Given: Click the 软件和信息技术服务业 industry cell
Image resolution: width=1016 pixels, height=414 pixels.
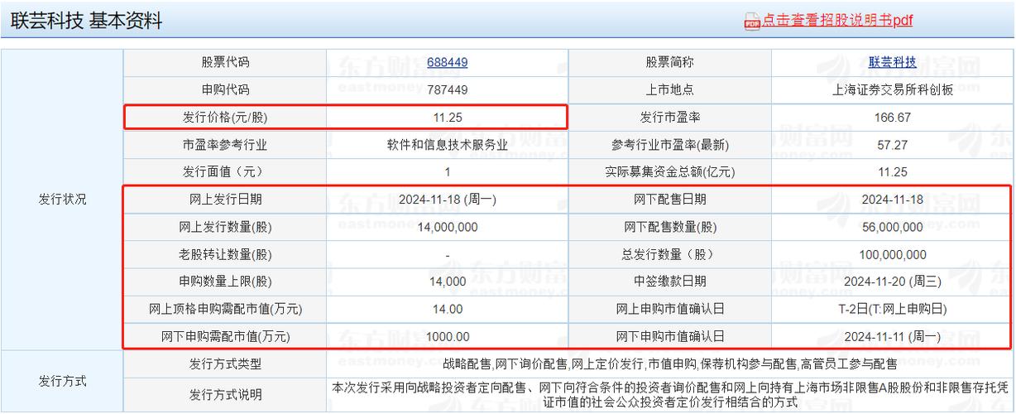Looking at the screenshot, I should (x=448, y=145).
